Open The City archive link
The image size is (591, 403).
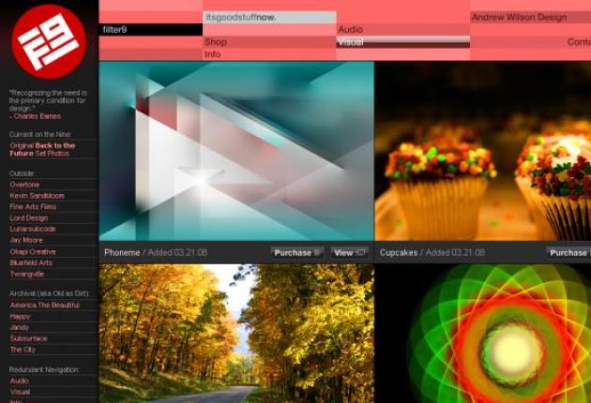pyautogui.click(x=23, y=350)
